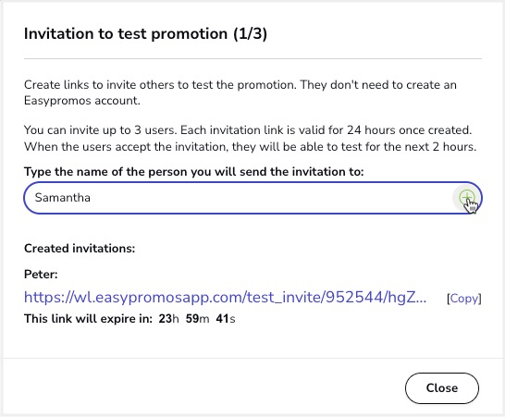Click the 59m minutes countdown value
The image size is (505, 417).
pyautogui.click(x=197, y=319)
